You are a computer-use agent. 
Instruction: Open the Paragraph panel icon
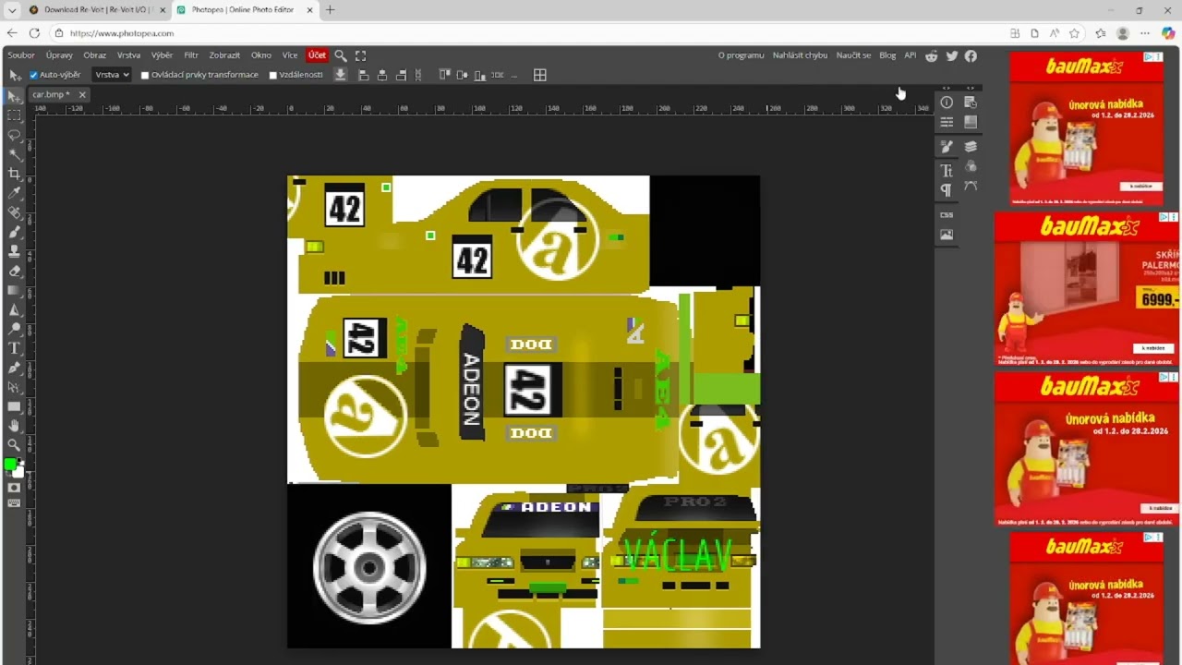(947, 189)
